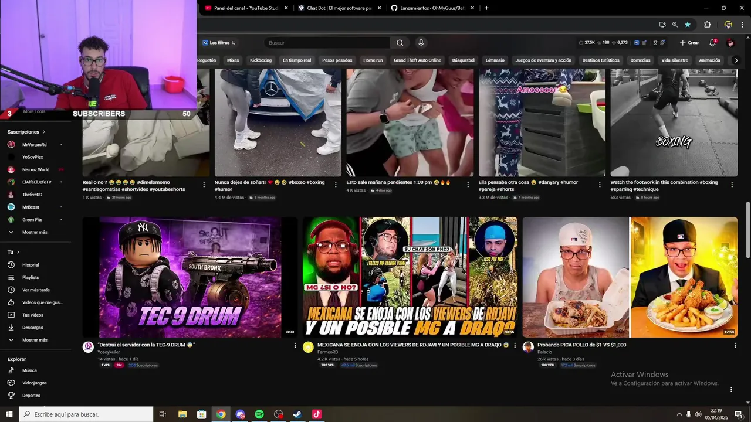Click the YouTube search field

point(326,43)
